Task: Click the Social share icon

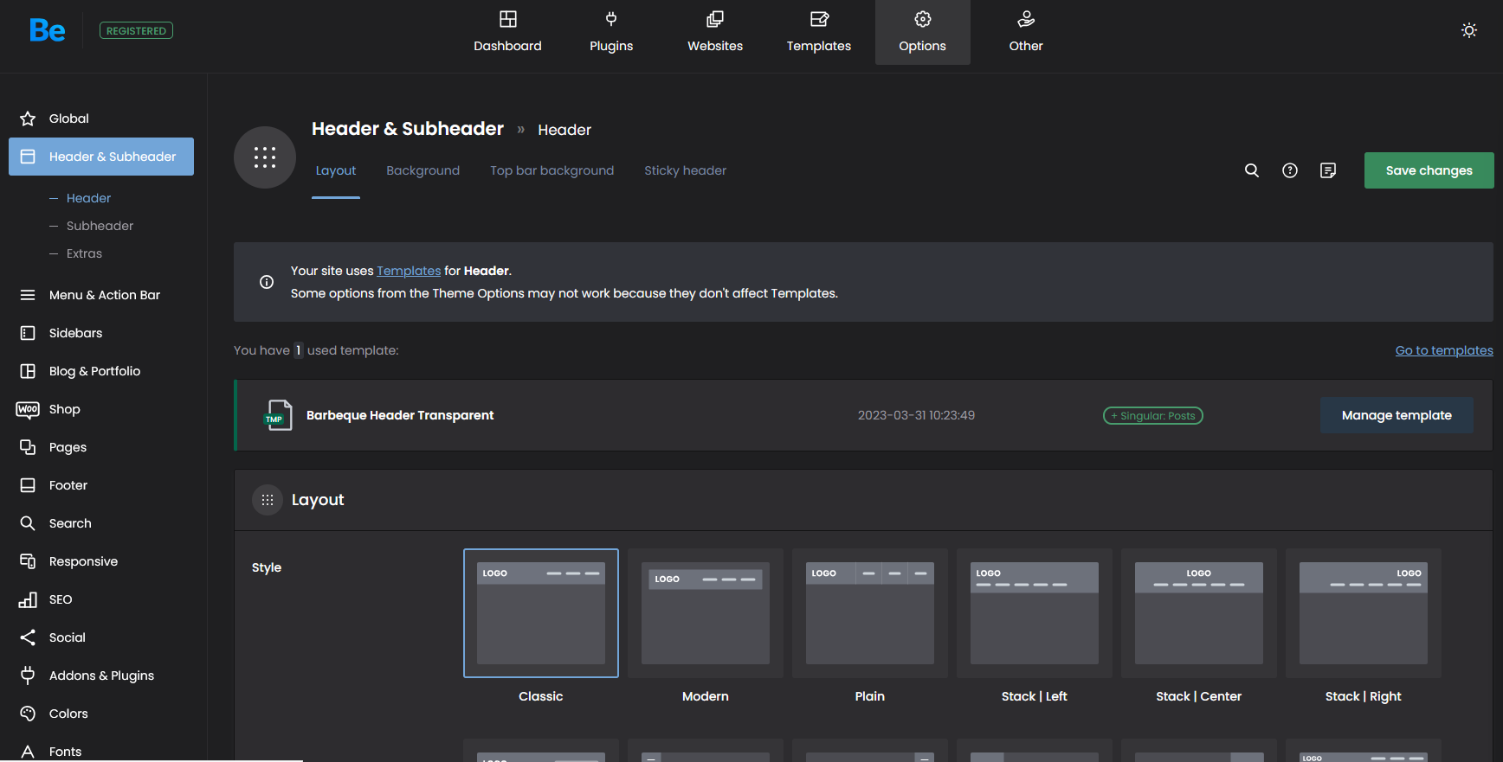Action: click(28, 637)
